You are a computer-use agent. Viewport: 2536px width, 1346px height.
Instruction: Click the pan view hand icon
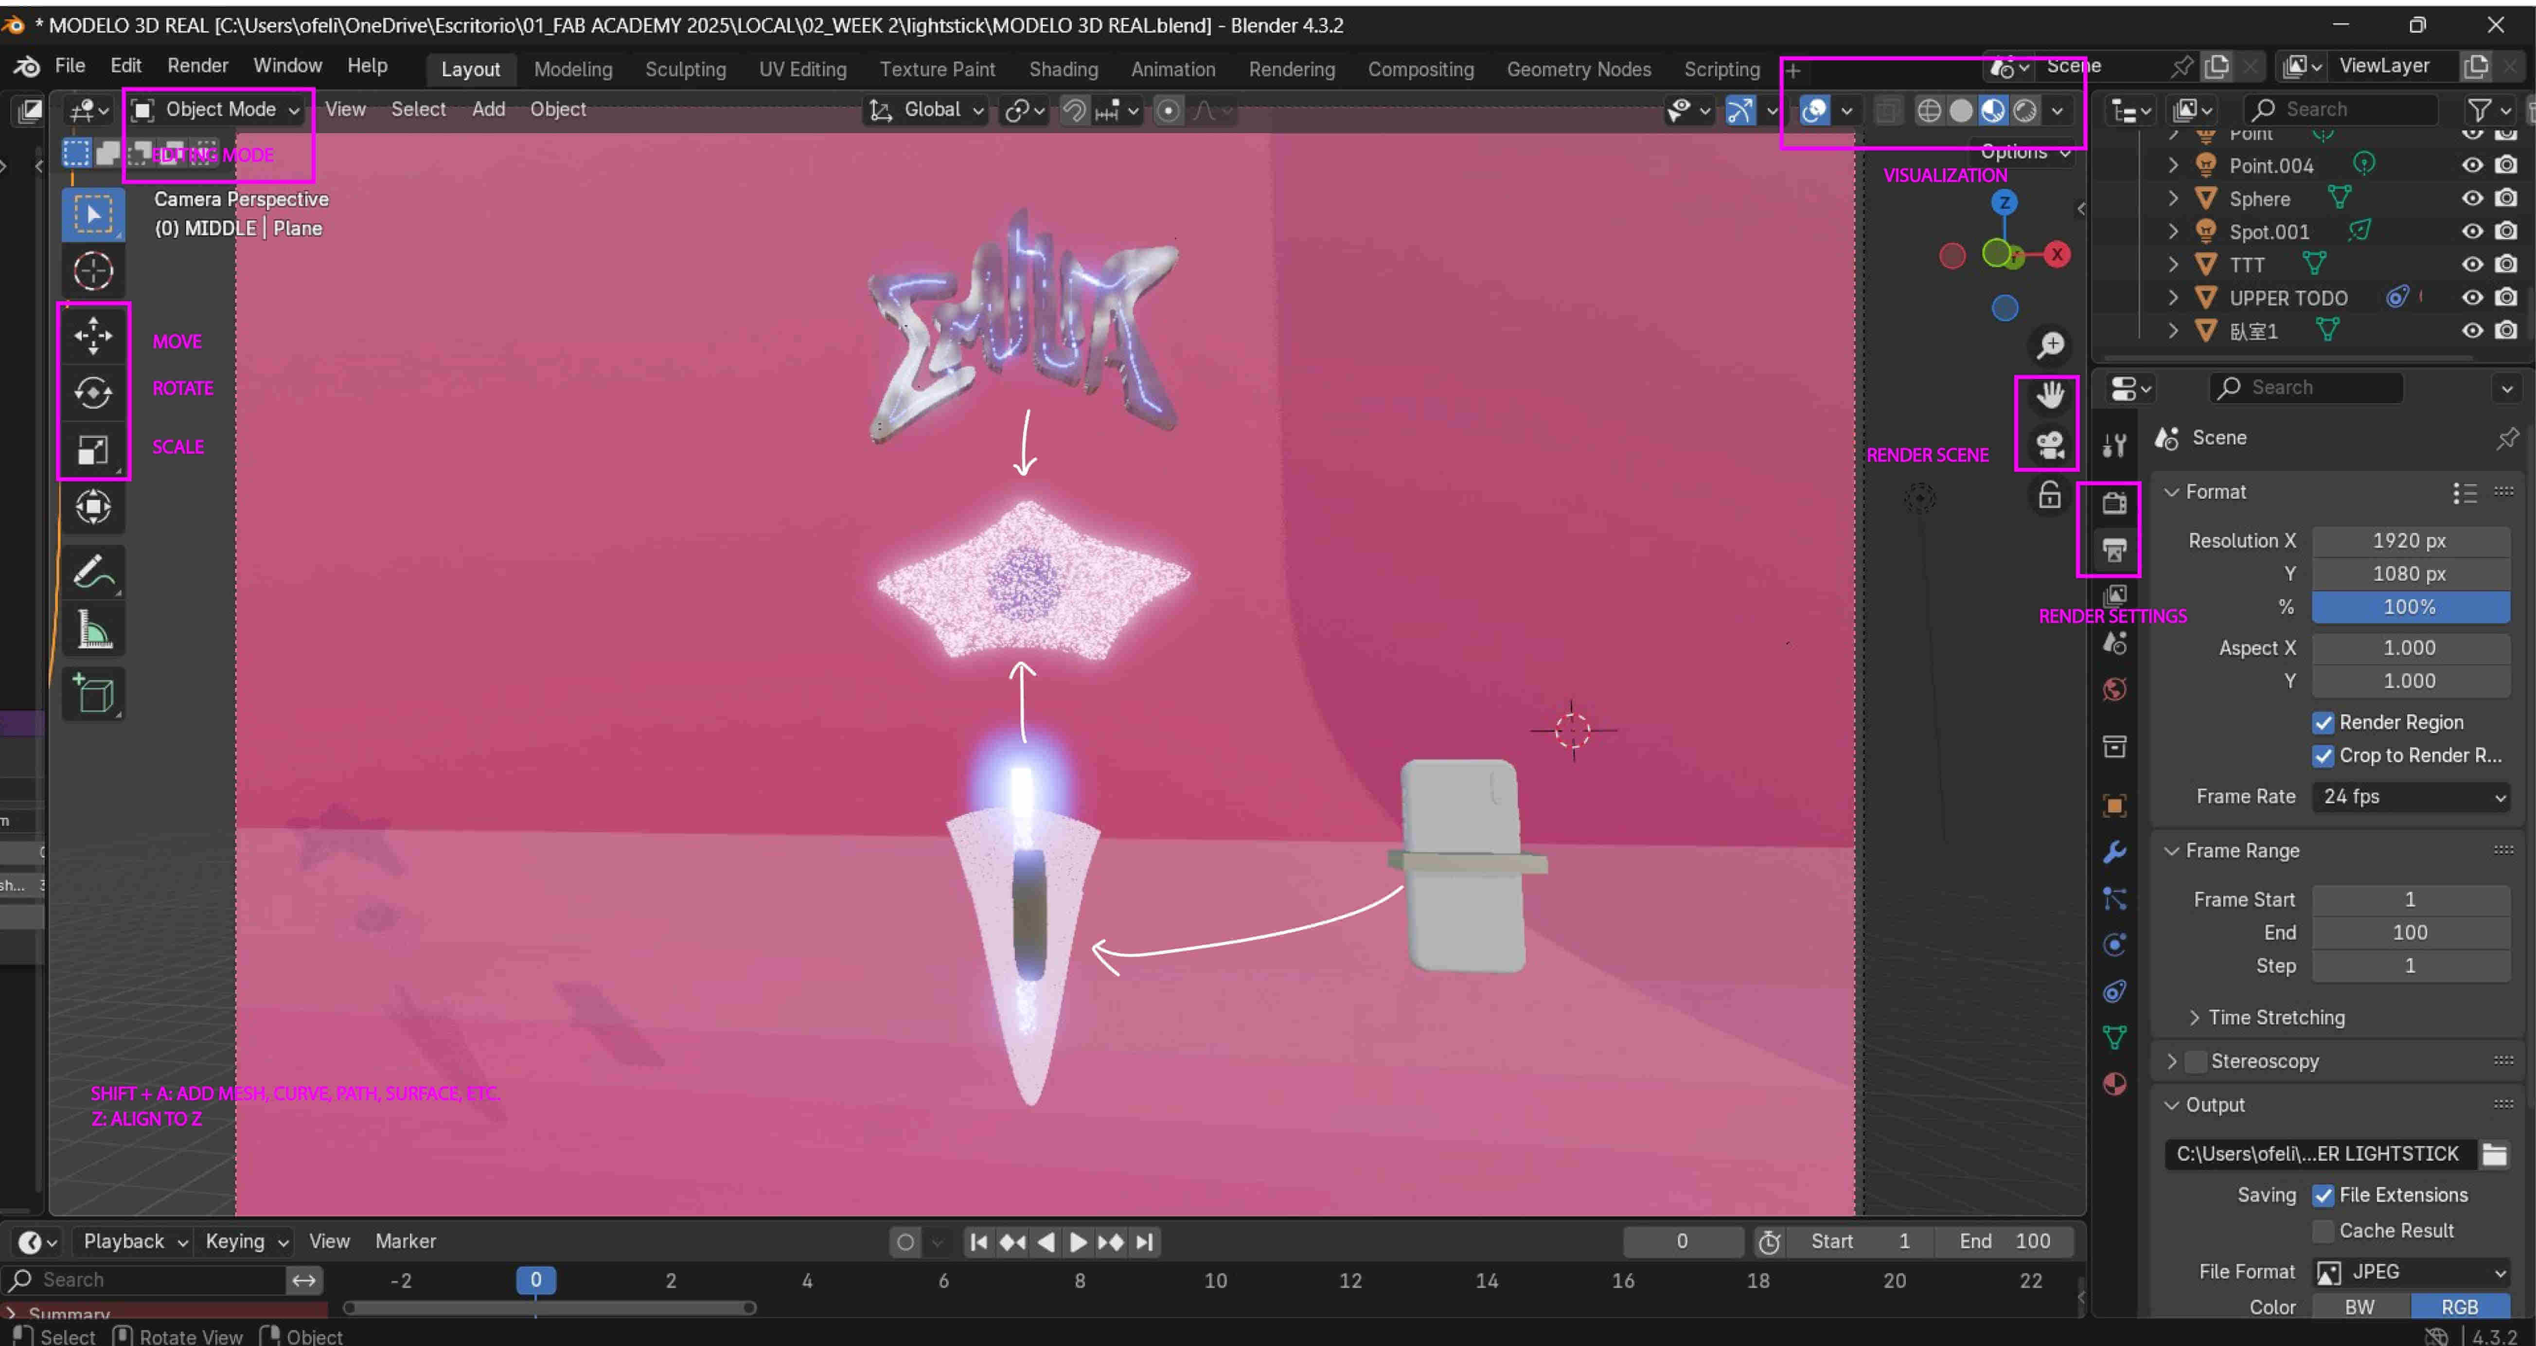[x=2051, y=395]
